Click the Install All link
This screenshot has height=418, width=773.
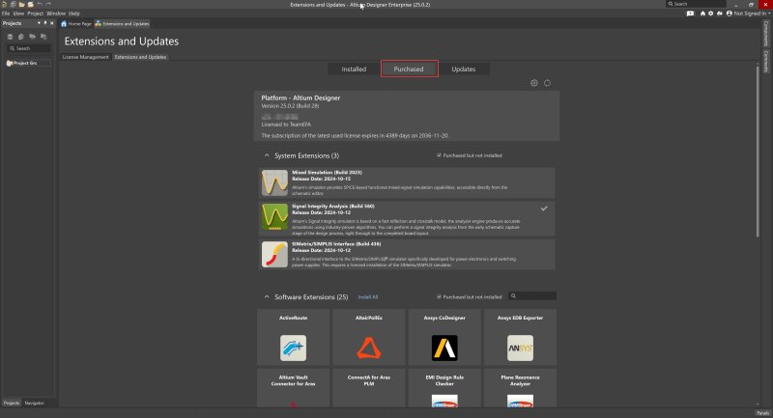(x=368, y=297)
